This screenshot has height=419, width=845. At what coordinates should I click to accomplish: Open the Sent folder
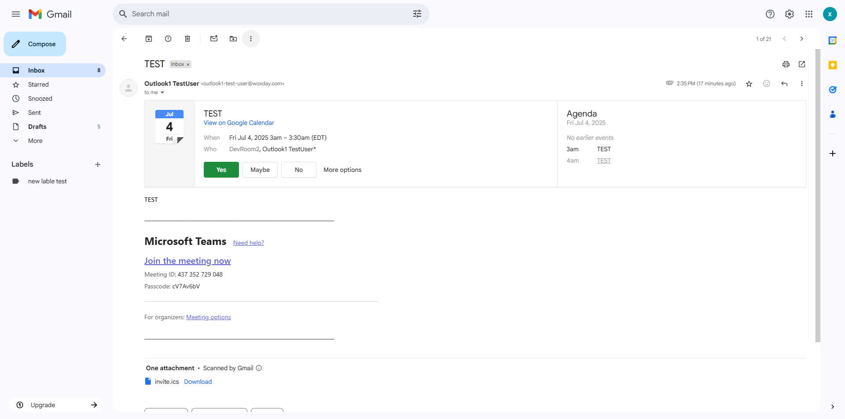point(53,113)
